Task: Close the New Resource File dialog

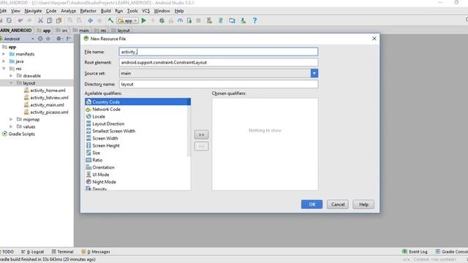Action: coord(374,39)
